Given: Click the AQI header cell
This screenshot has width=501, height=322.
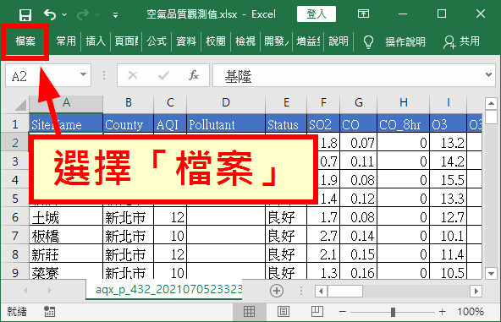Looking at the screenshot, I should point(170,124).
